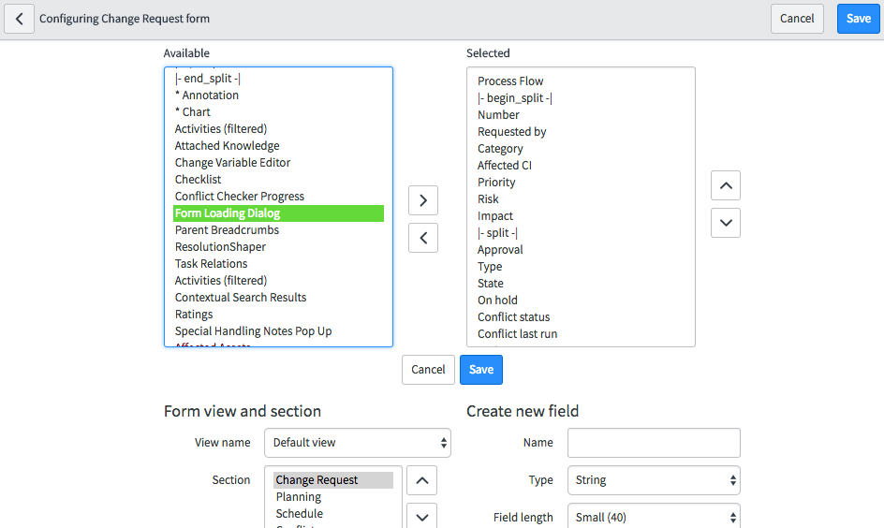Move selected field up in list
The width and height of the screenshot is (884, 528).
point(726,185)
